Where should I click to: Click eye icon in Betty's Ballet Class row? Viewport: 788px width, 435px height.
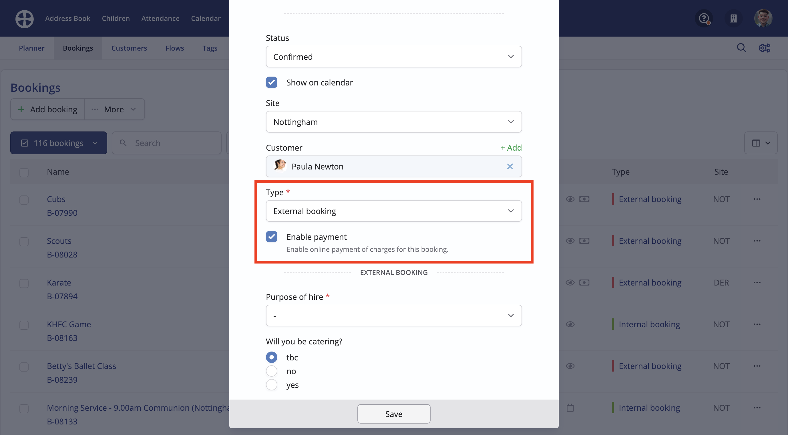pos(570,366)
